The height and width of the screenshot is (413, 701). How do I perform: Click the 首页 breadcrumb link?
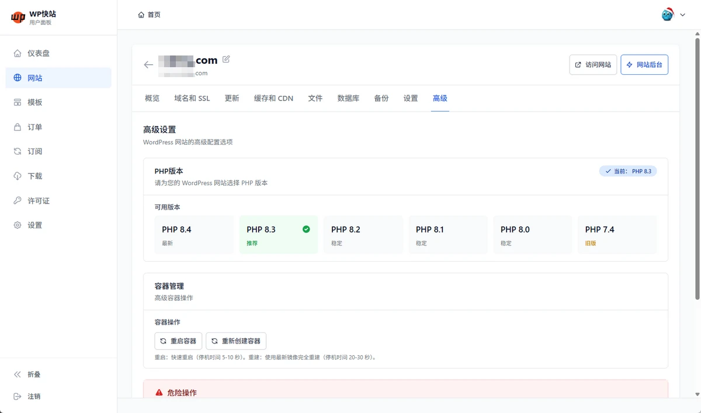click(x=150, y=15)
